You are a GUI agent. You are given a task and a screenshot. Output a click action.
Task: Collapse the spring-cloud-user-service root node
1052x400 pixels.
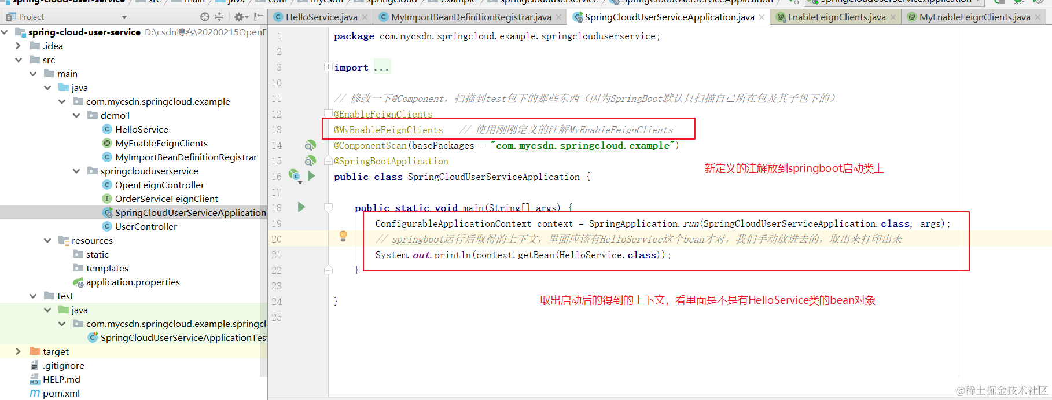[x=5, y=32]
